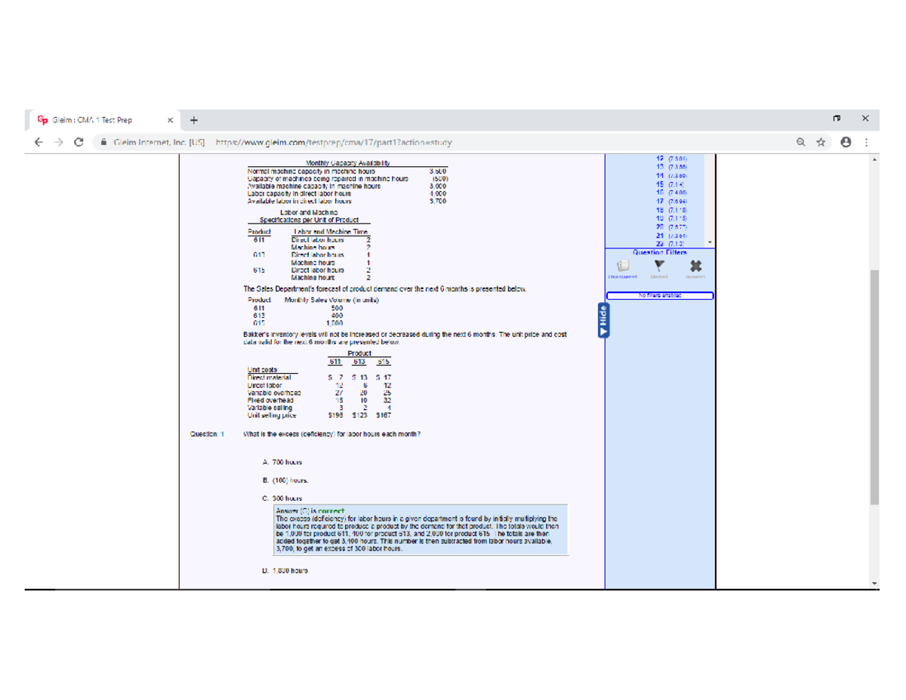Screen dimensions: 906x700
Task: Select answer B. (100) hours
Action: [285, 480]
